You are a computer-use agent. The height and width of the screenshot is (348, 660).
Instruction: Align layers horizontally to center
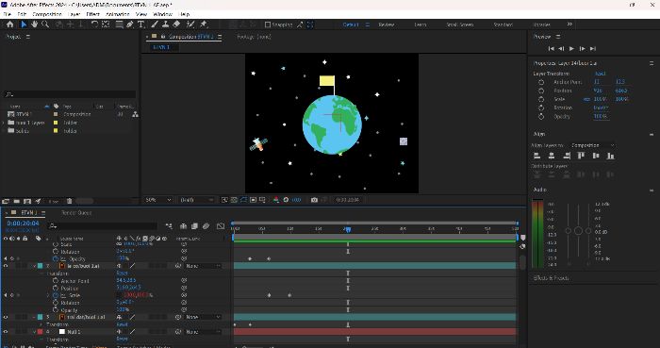[x=552, y=156]
